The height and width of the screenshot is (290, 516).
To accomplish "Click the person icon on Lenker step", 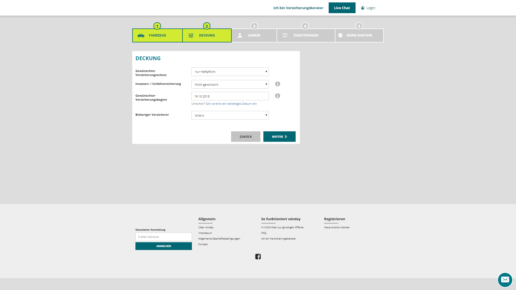I will point(240,35).
